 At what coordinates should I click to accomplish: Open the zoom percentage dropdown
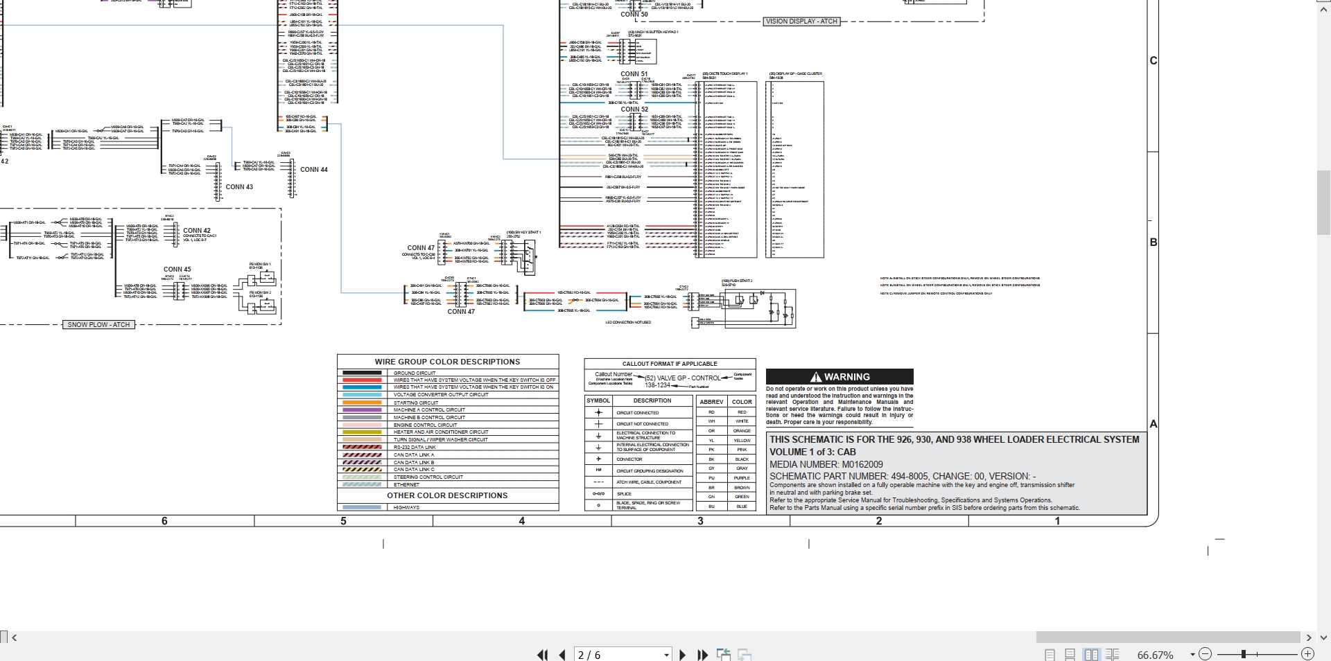point(1192,655)
